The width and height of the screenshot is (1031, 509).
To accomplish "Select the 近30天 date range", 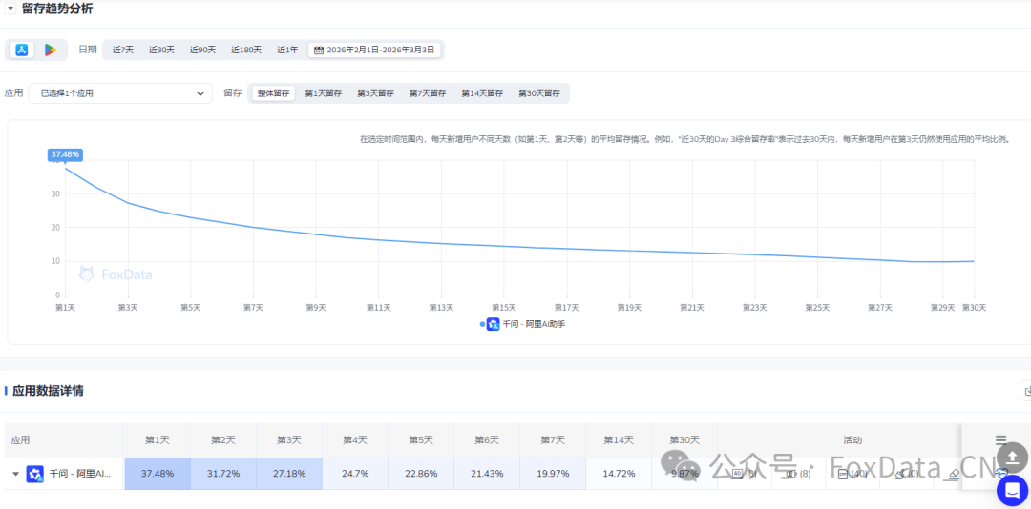I will click(x=161, y=50).
